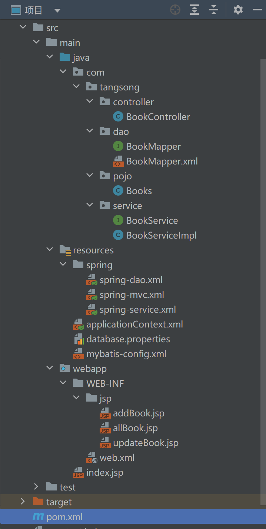
Task: Click the resources folder icon
Action: coord(65,250)
